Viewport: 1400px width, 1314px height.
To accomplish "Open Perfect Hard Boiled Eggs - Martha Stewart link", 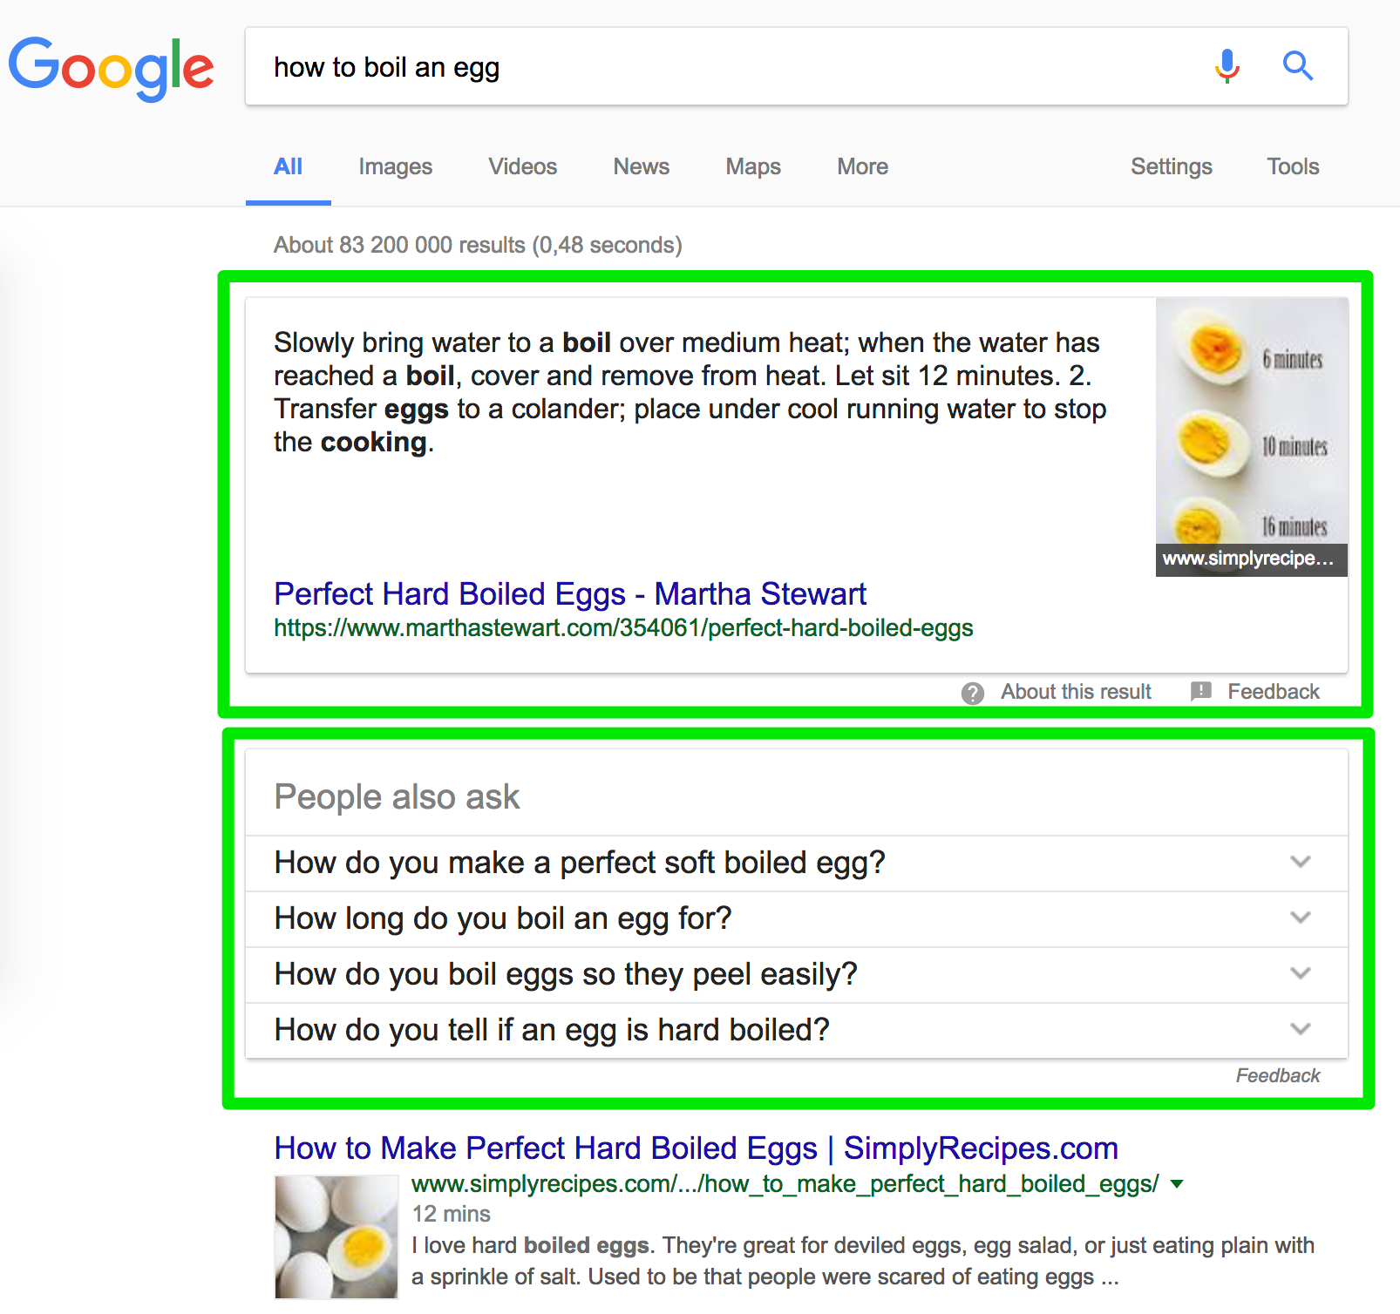I will click(x=570, y=593).
